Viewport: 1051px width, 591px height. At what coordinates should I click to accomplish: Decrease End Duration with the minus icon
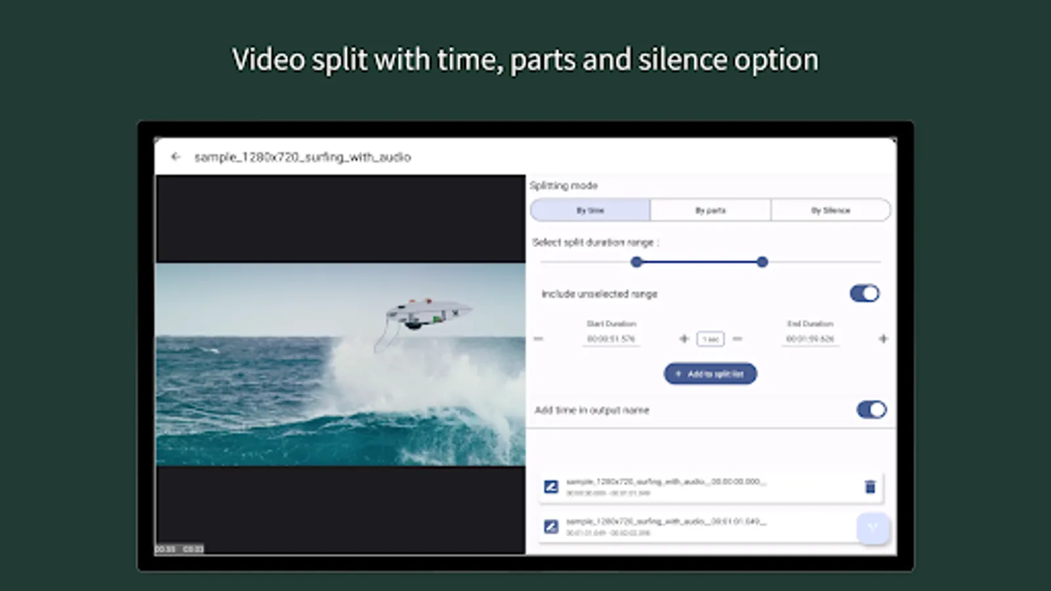tap(737, 339)
